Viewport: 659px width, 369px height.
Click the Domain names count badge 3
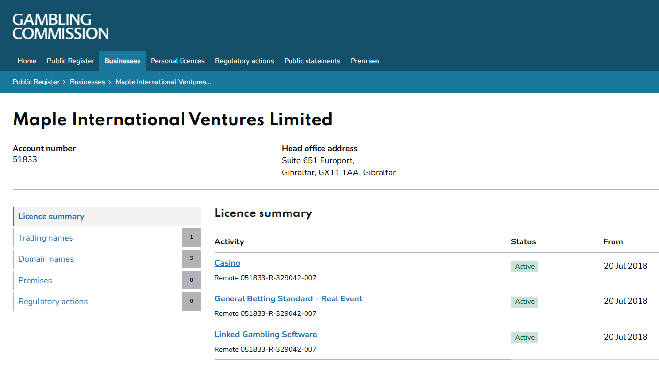[191, 259]
